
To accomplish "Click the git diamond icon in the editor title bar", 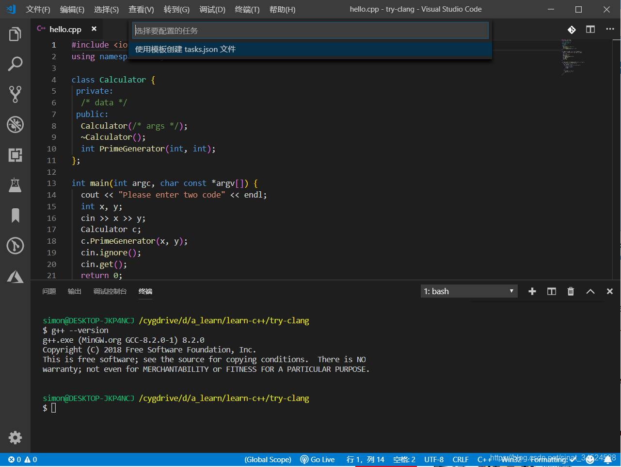I will tap(572, 30).
